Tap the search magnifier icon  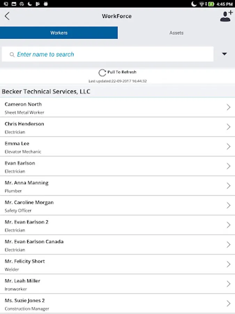[x=12, y=54]
